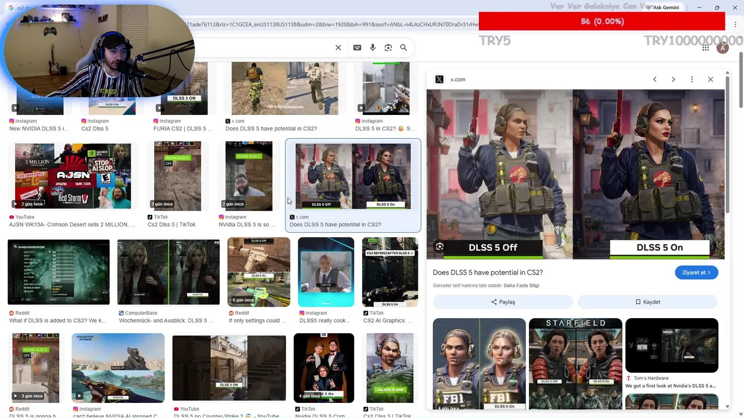This screenshot has width=744, height=418.
Task: Open the 'DLSS 5 ON' soldier TikTok thumbnail
Action: click(x=390, y=367)
